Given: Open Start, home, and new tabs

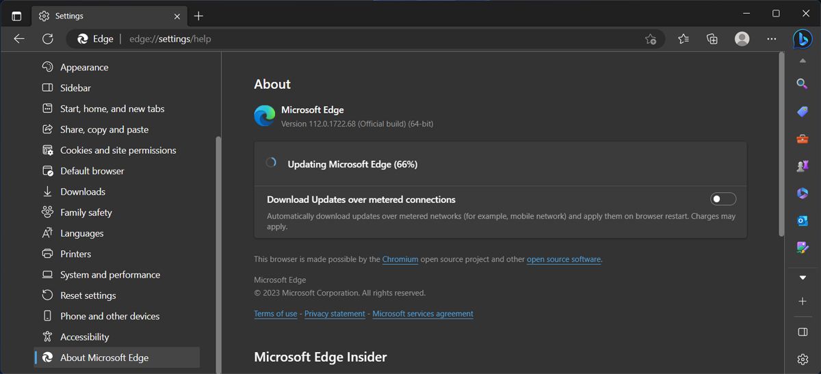Looking at the screenshot, I should coord(117,109).
